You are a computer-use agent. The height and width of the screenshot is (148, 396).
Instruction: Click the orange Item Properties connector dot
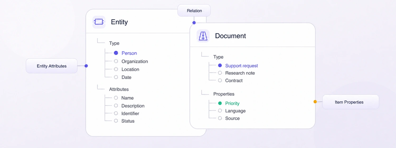point(315,102)
